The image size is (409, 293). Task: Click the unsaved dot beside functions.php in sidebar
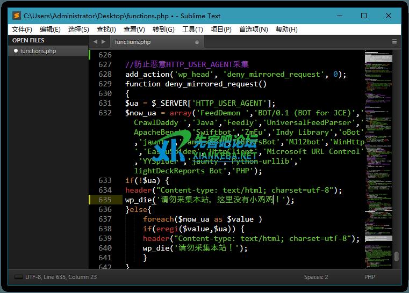tap(16, 51)
